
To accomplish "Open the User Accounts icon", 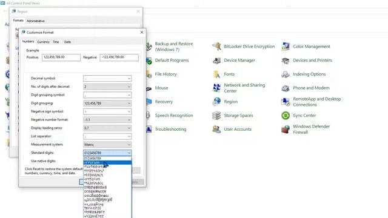I will pyautogui.click(x=217, y=129).
